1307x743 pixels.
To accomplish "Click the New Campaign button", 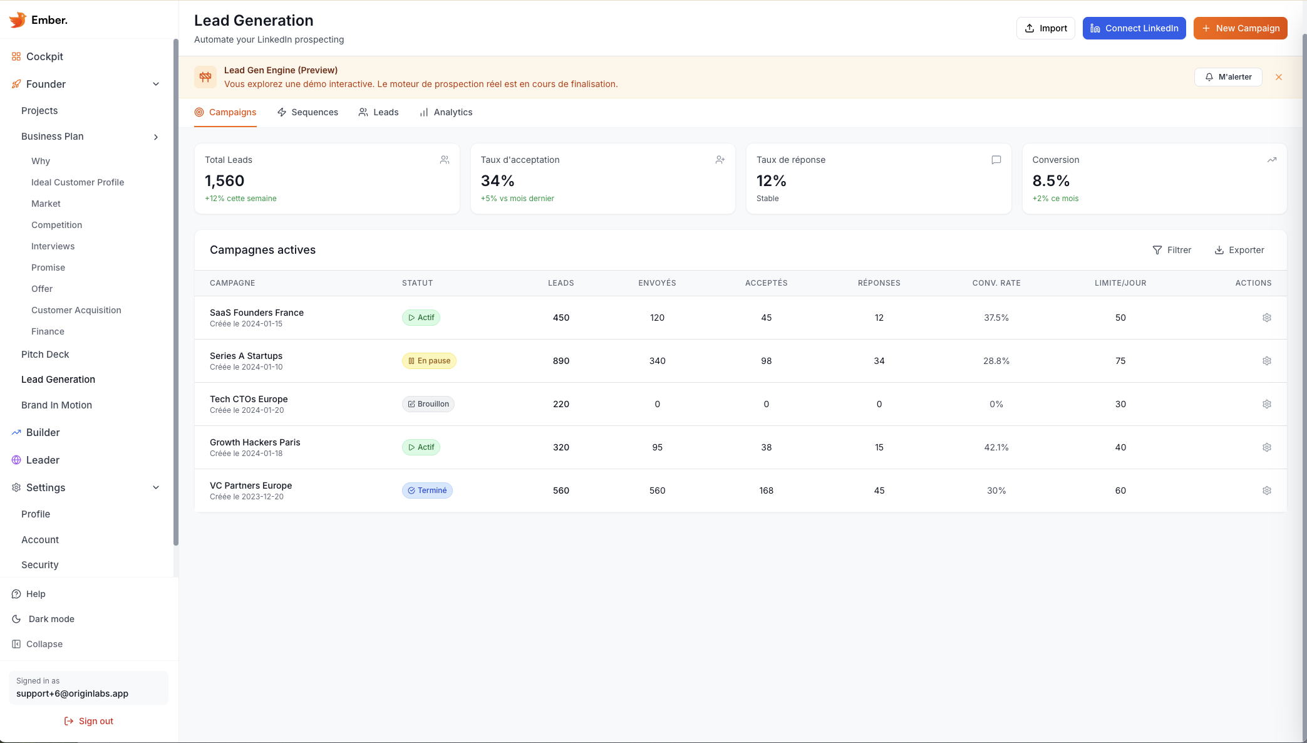I will [x=1240, y=28].
